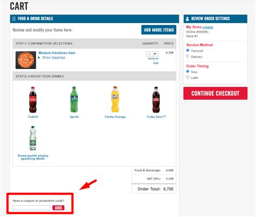Click the Change store link
256x217 pixels.
207,27
